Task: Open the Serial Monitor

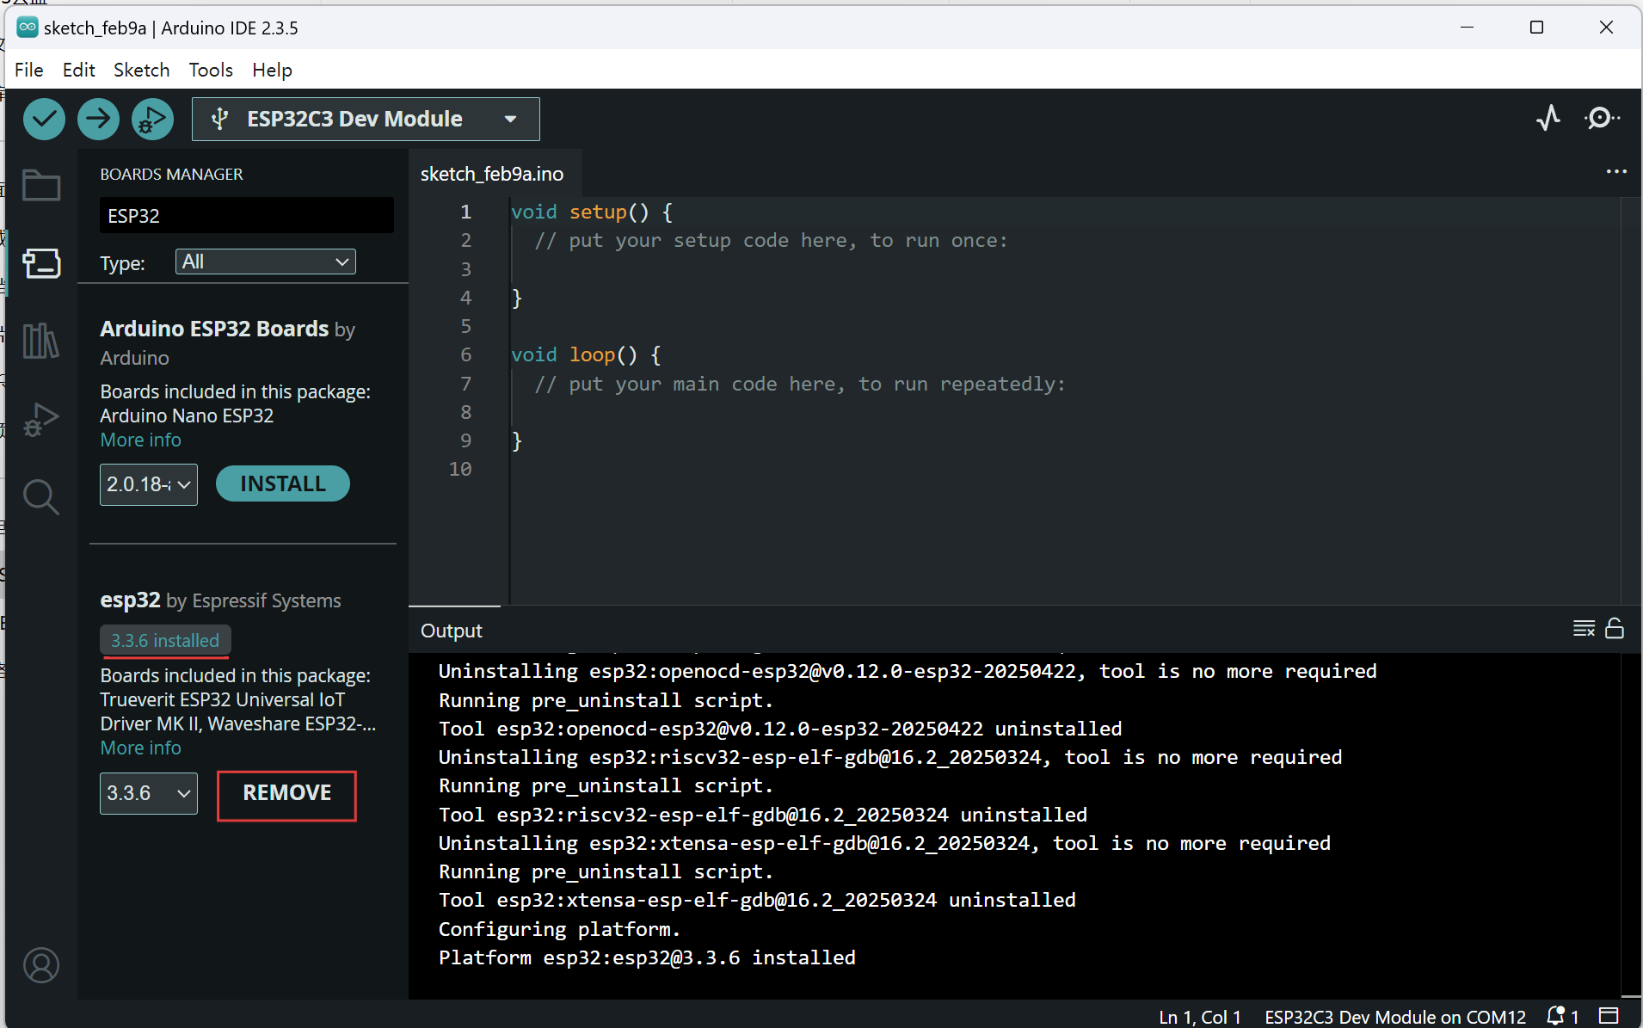Action: (1602, 118)
